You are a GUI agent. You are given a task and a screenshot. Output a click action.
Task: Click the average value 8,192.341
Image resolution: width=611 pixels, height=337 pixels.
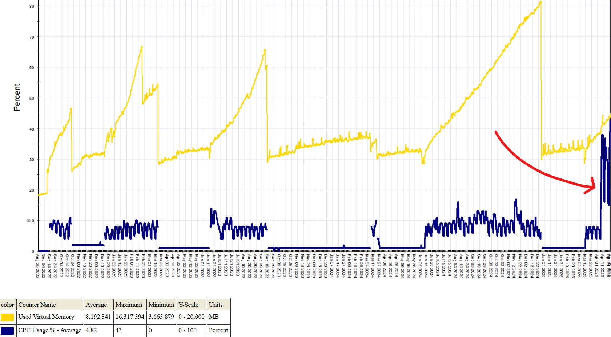[x=98, y=317]
